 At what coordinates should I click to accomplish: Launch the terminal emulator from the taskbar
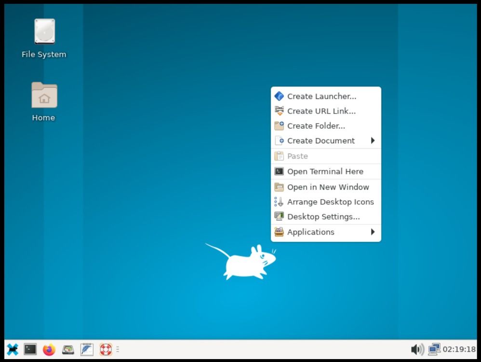pyautogui.click(x=30, y=349)
